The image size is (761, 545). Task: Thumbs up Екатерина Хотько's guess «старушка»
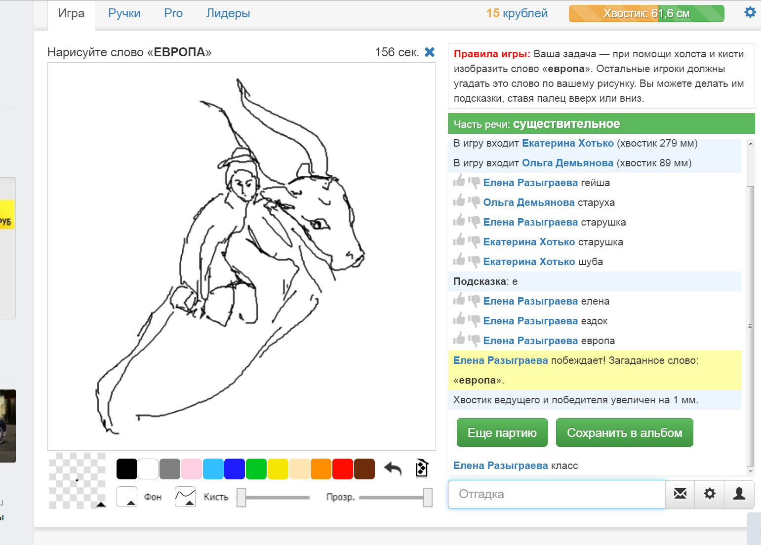pyautogui.click(x=459, y=240)
